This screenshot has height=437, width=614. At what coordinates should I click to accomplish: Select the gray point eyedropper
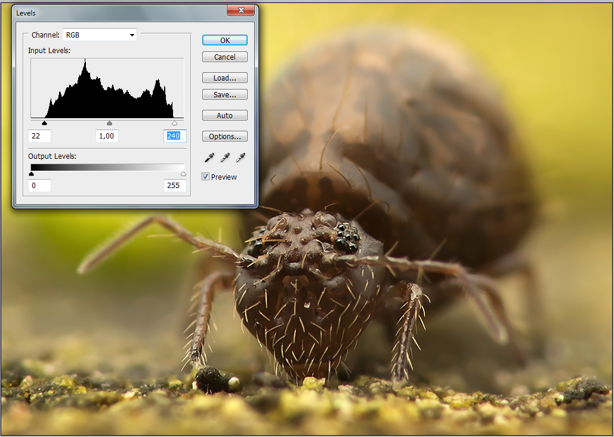225,158
